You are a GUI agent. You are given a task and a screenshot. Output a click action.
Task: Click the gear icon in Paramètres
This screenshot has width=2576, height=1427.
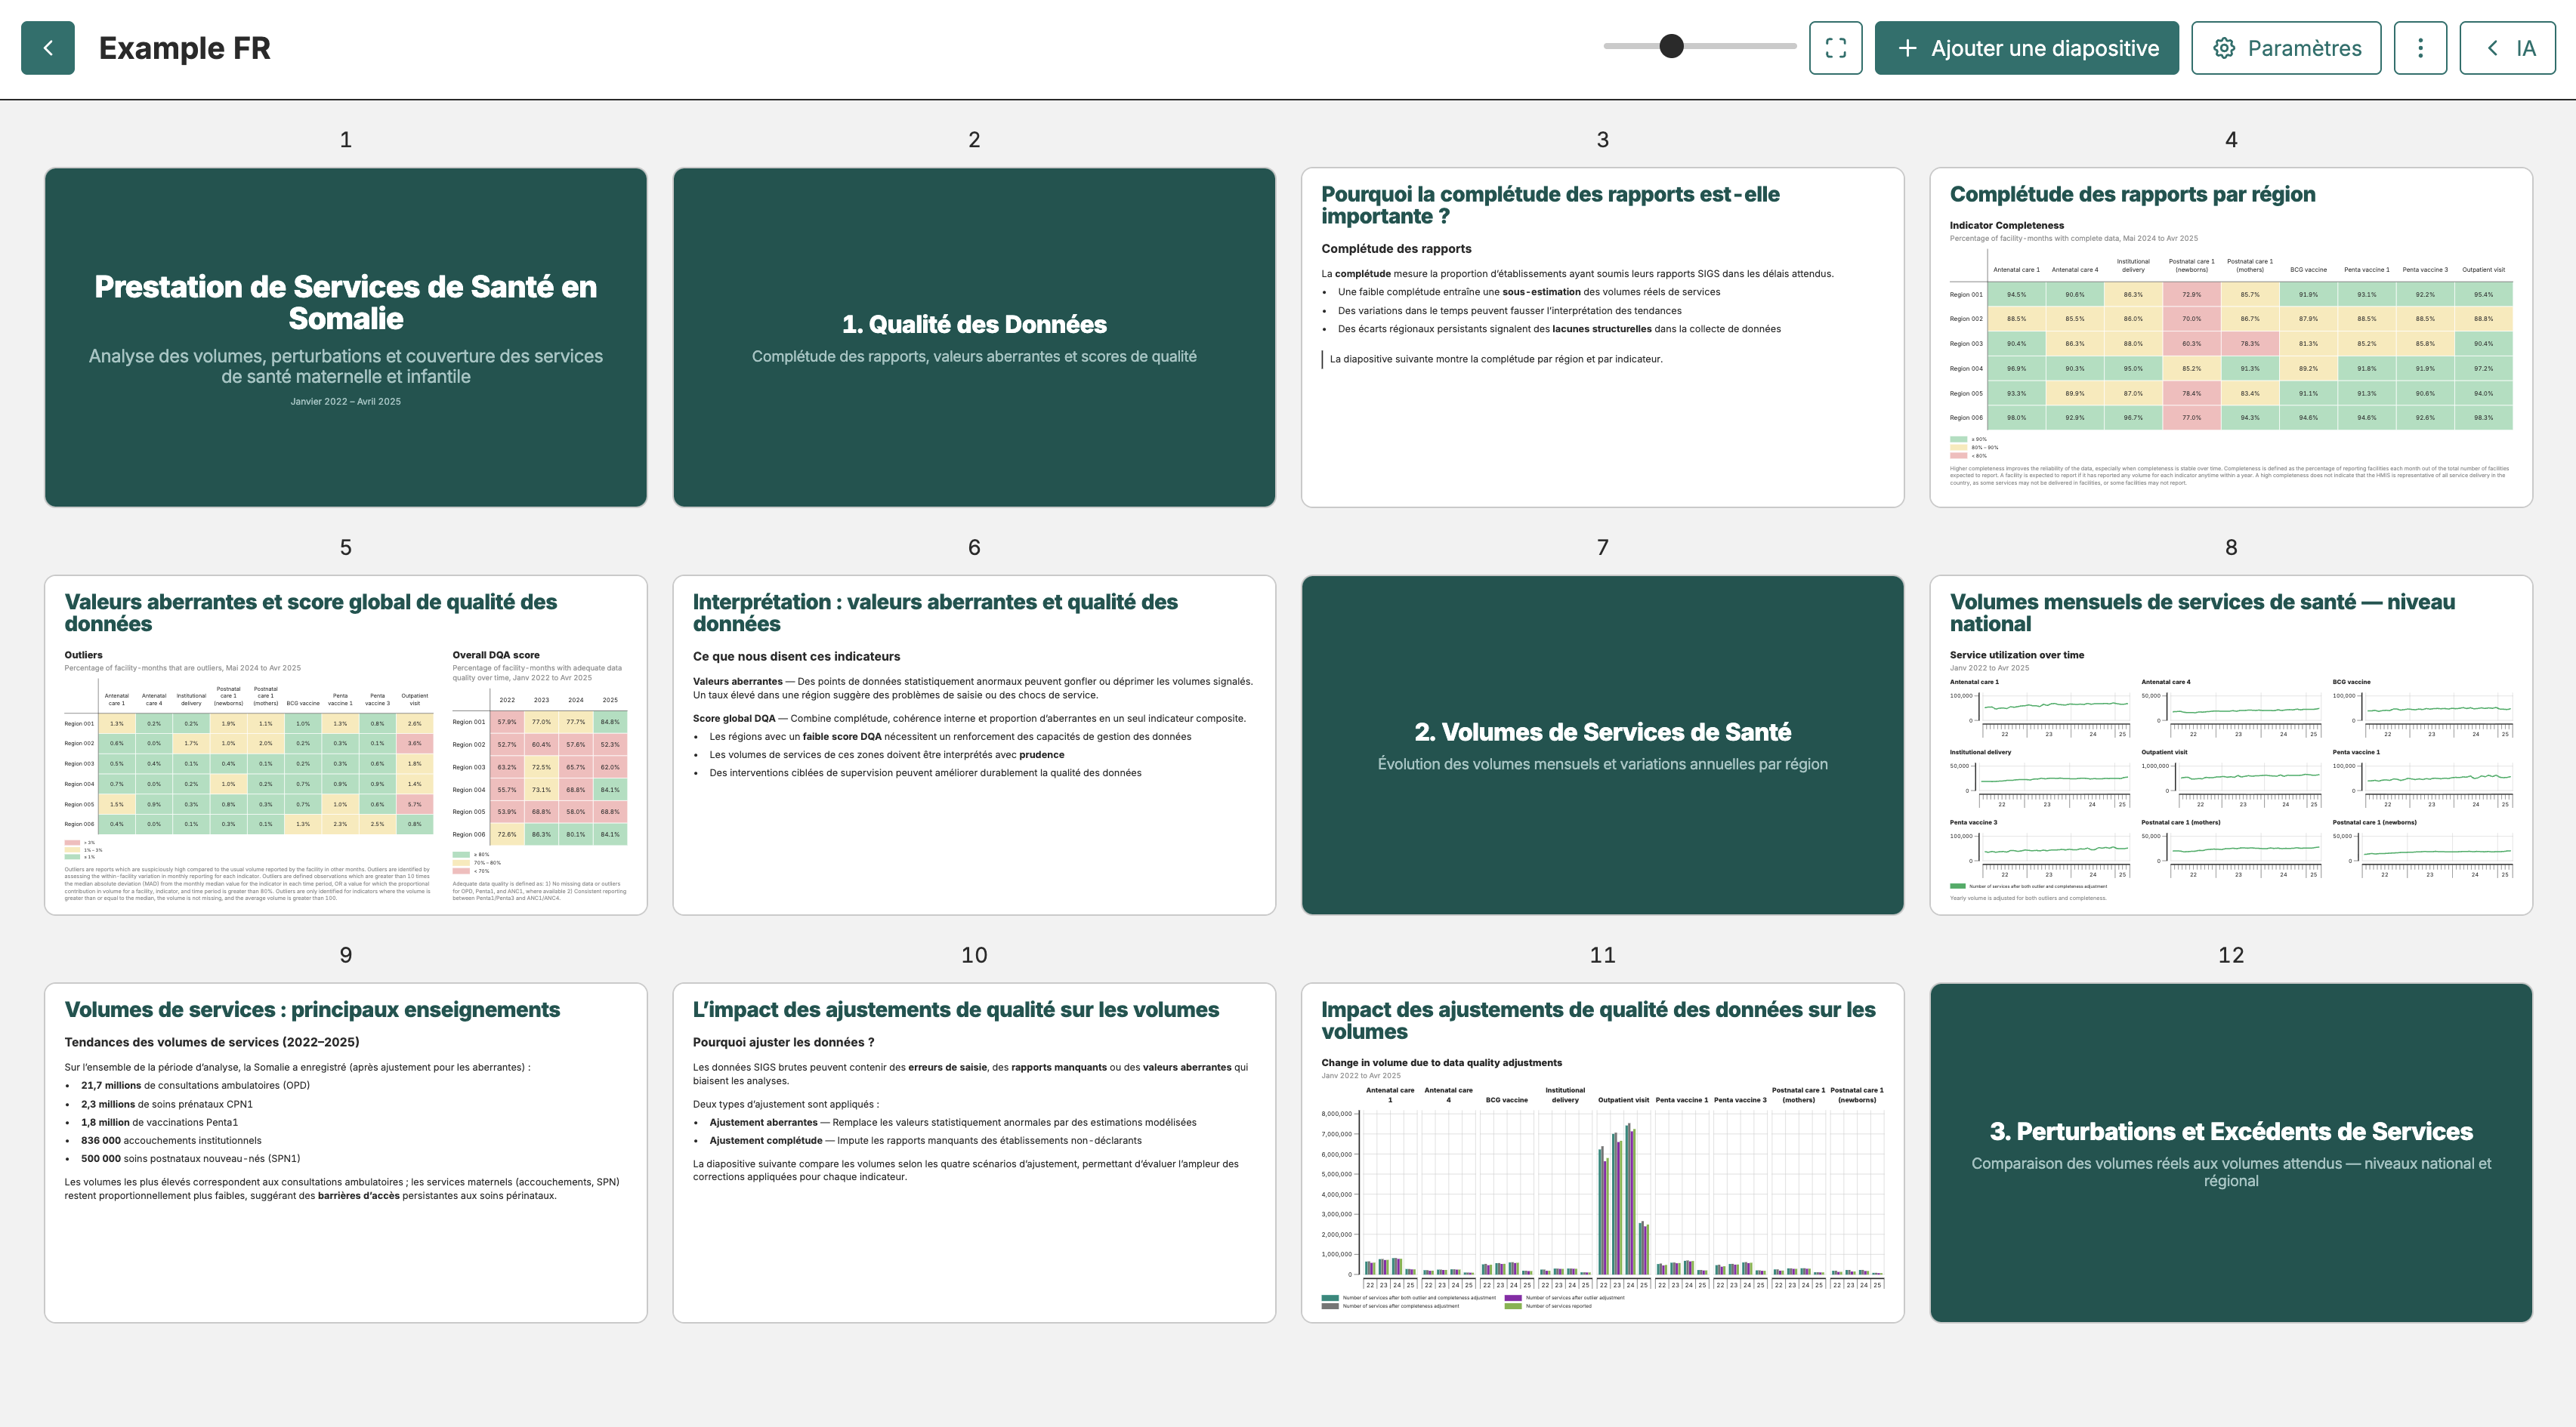(2224, 48)
